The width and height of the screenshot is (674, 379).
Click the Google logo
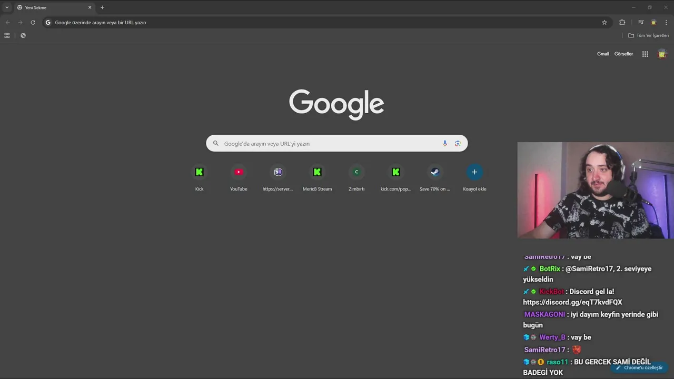pyautogui.click(x=336, y=104)
